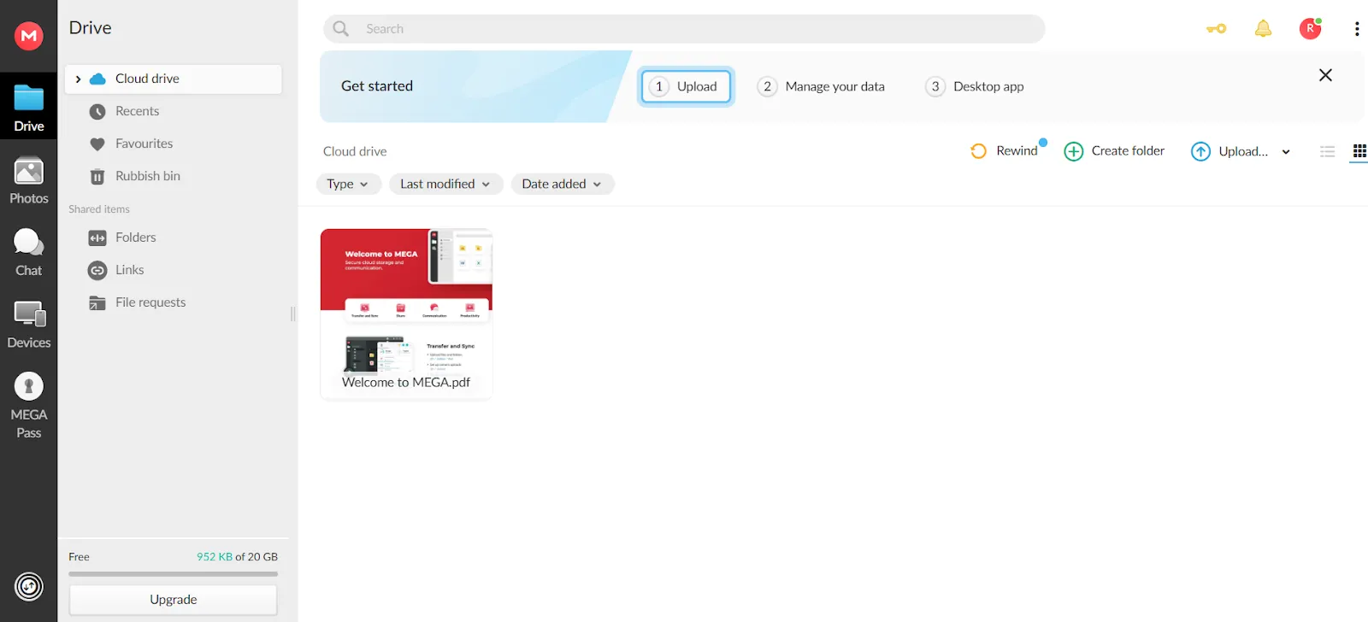Select step 3 Desktop app
Image resolution: width=1368 pixels, height=622 pixels.
[x=975, y=86]
